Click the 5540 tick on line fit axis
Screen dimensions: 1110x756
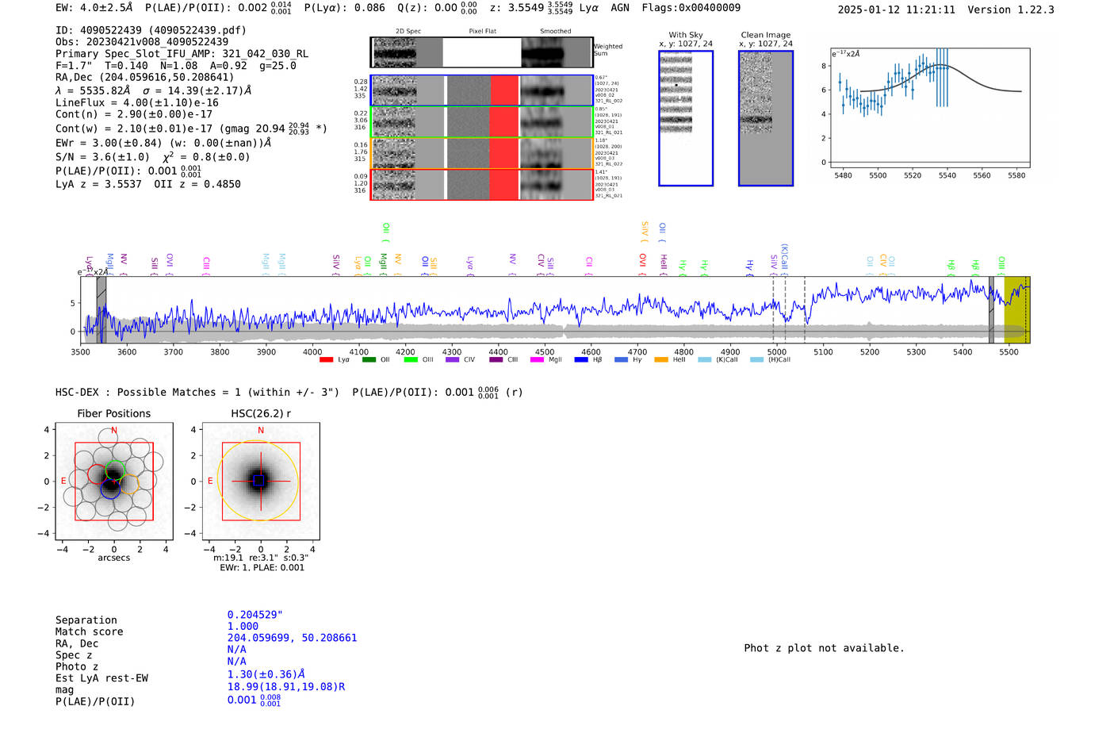tap(947, 175)
